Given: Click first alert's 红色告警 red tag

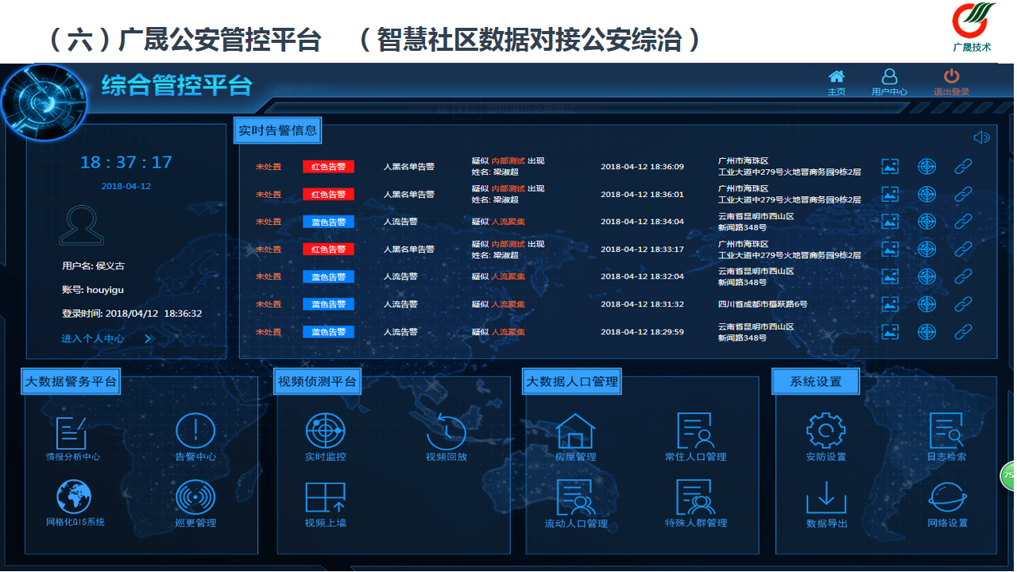Looking at the screenshot, I should [328, 167].
